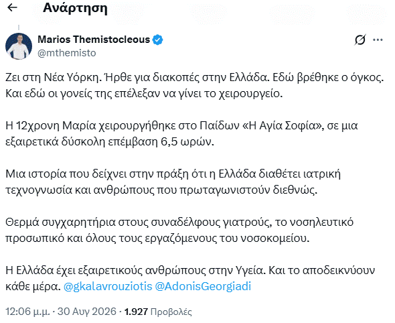Open the @mthemisto handle
This screenshot has height=323, width=395.
[67, 53]
